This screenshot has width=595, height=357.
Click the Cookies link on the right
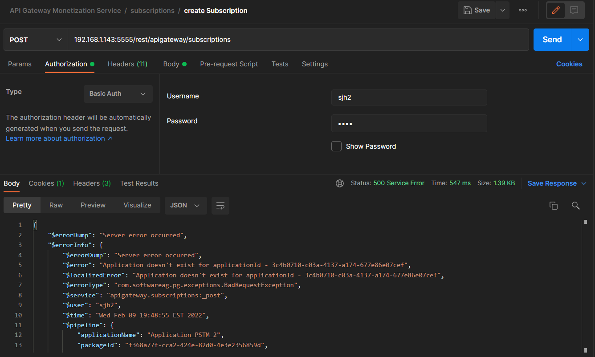pyautogui.click(x=569, y=64)
